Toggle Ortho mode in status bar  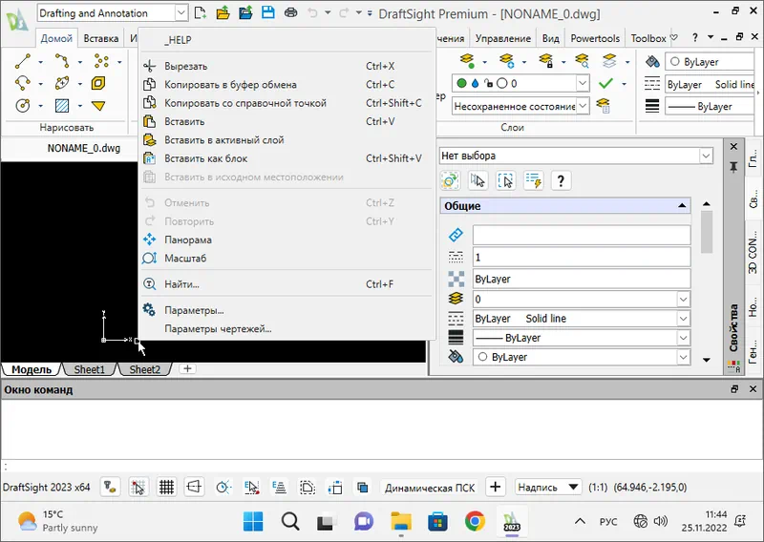194,487
